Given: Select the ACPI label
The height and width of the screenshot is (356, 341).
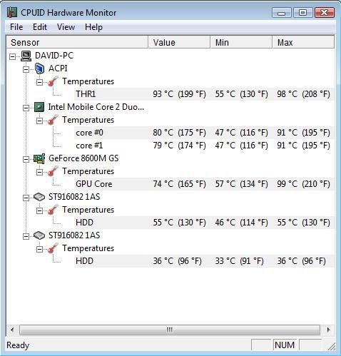Looking at the screenshot, I should pyautogui.click(x=58, y=68).
